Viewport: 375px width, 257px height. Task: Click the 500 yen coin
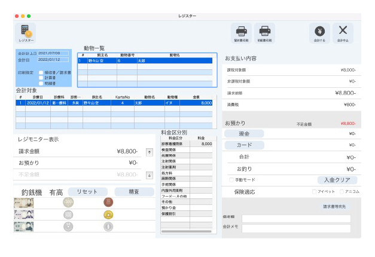[x=68, y=202]
